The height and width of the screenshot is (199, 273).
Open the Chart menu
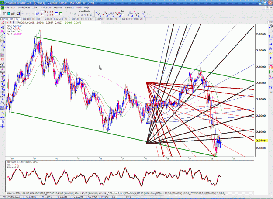pos(35,7)
